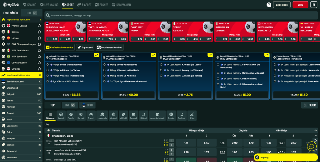Select radio for Võitja: Leeds (vs Newcastle)
The image size is (320, 162).
click(47, 65)
